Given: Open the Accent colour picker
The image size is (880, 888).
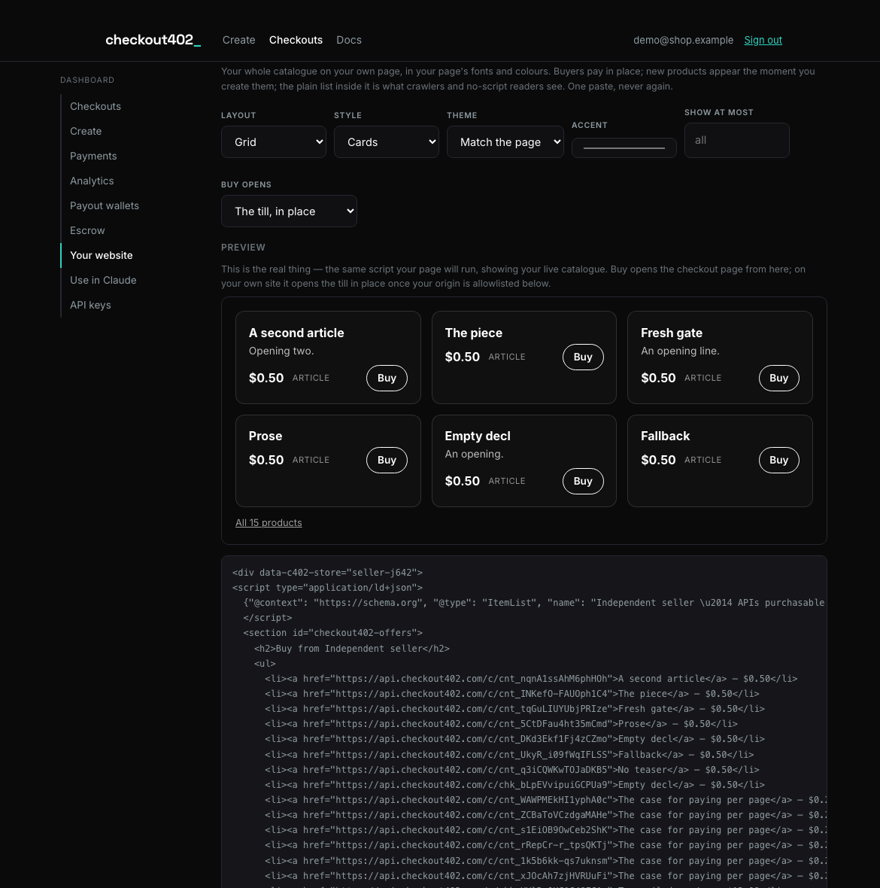Looking at the screenshot, I should [624, 147].
